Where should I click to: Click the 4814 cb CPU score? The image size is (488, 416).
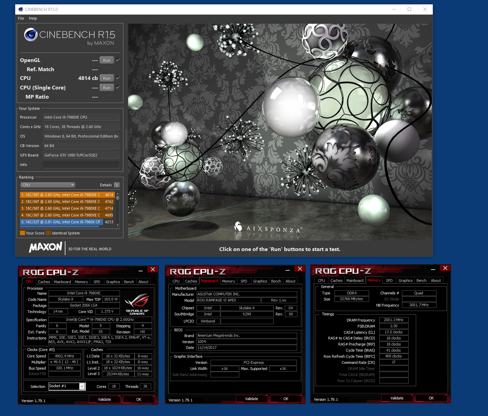click(88, 78)
